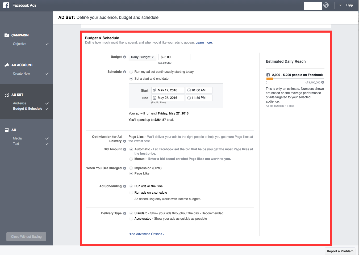Open the Help menu
Image resolution: width=359 pixels, height=255 pixels.
[x=349, y=5]
